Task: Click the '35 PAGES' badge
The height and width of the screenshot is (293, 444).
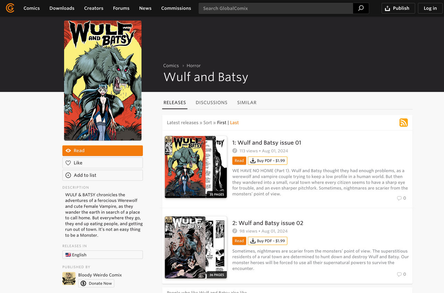Action: [217, 194]
